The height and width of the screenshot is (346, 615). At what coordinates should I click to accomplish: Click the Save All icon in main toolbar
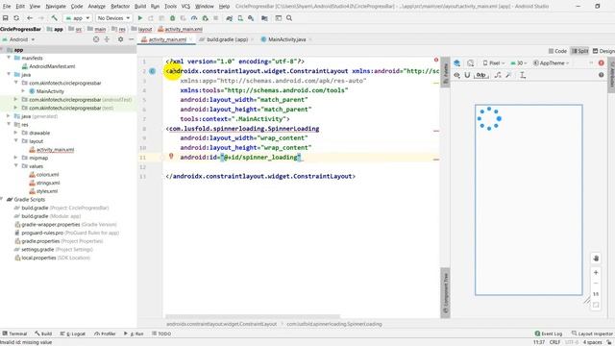(6, 18)
